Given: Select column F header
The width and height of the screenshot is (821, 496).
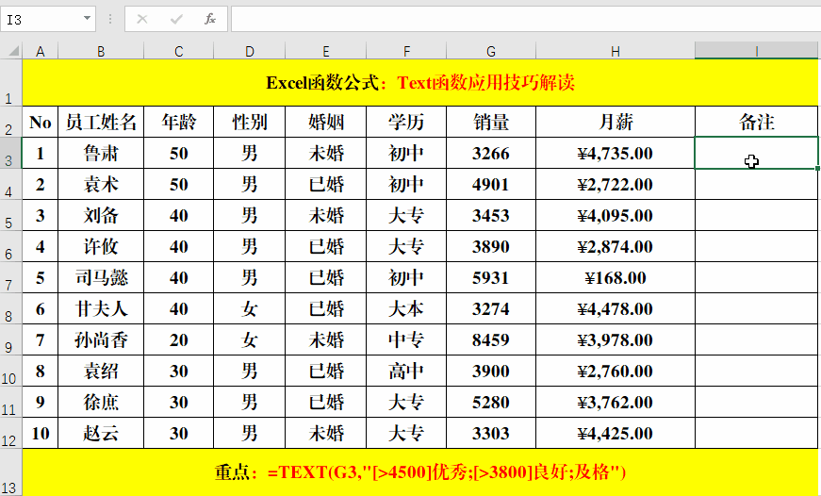Looking at the screenshot, I should (406, 51).
